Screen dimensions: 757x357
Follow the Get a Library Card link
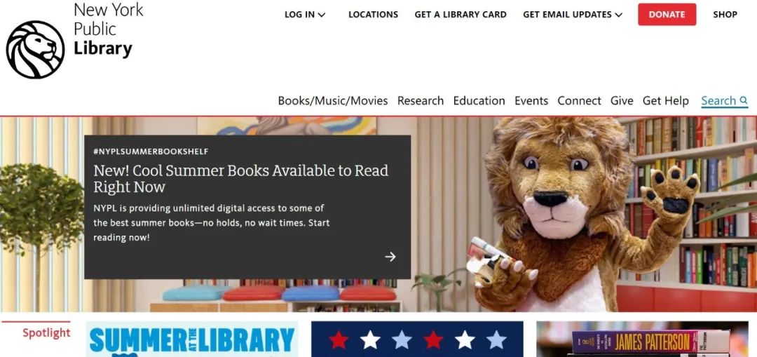pyautogui.click(x=461, y=15)
